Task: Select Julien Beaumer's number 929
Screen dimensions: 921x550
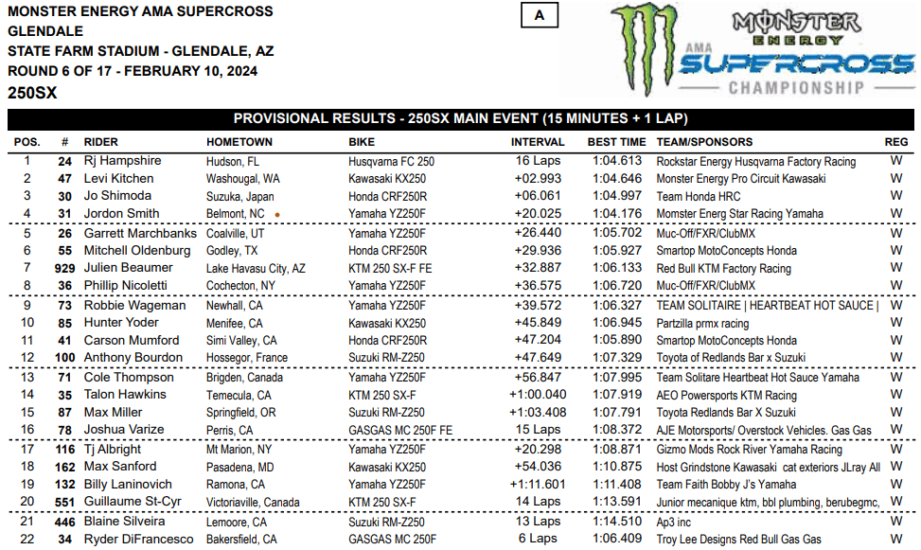Action: [64, 268]
